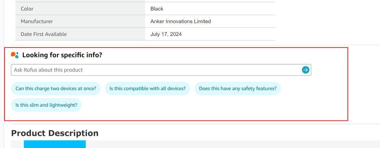Choose the Is this compatible with all devices? chip
Screen dimensions: 380x148
147,88
